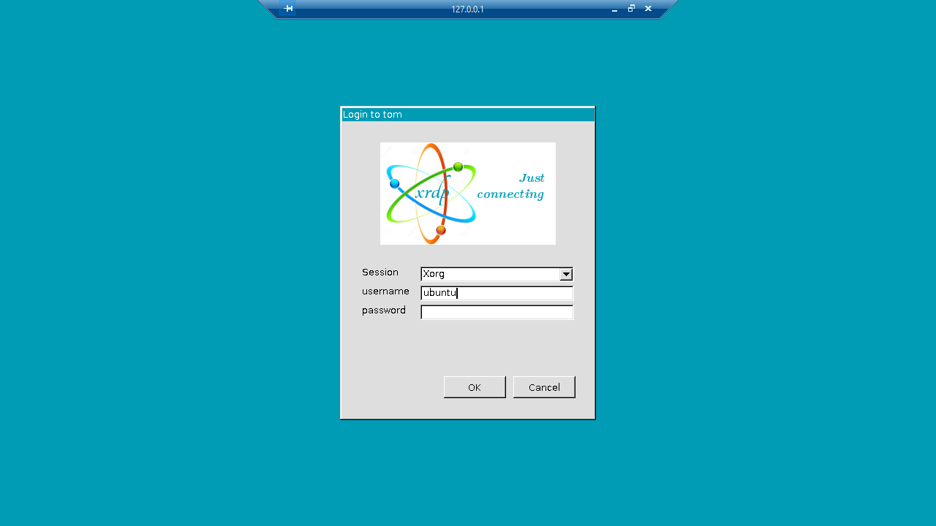Select the Xorg session combo box
936x526 pixels.
click(497, 274)
